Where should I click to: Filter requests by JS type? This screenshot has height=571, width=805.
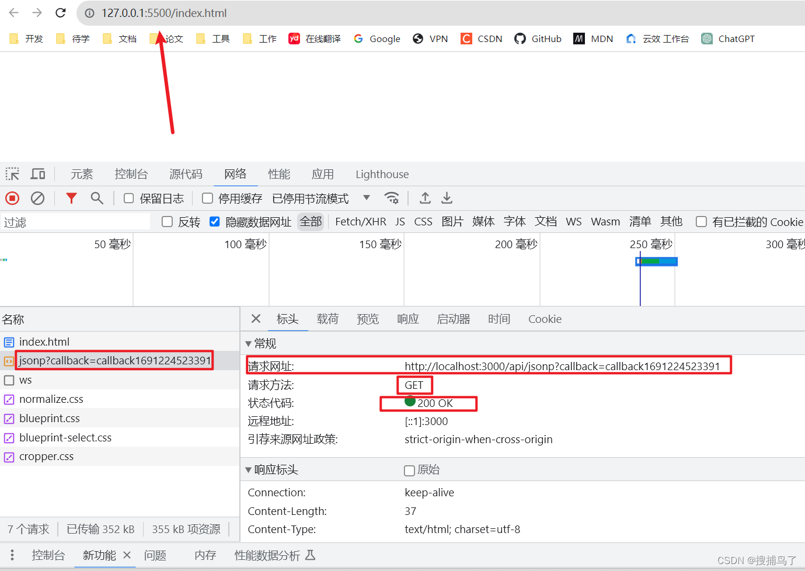[400, 221]
